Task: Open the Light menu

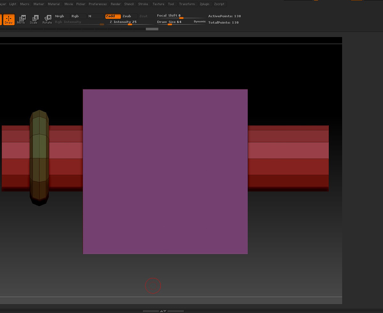Action: pyautogui.click(x=13, y=4)
